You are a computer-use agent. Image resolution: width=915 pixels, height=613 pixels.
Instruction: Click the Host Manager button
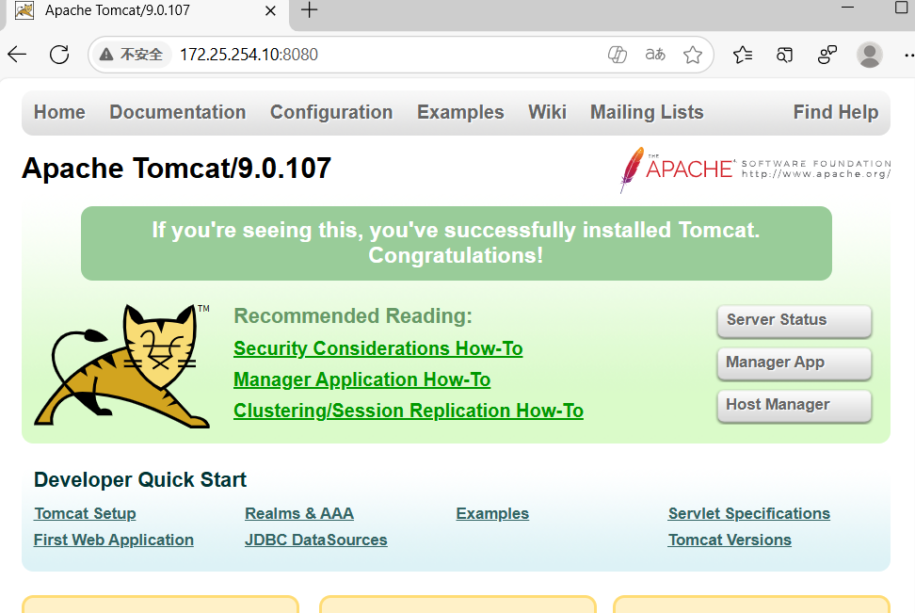coord(795,406)
